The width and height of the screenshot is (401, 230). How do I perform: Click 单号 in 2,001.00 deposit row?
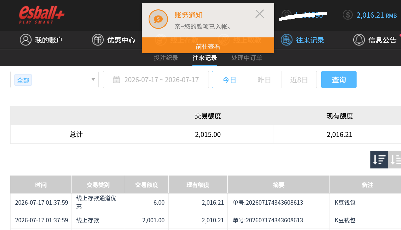(x=268, y=220)
